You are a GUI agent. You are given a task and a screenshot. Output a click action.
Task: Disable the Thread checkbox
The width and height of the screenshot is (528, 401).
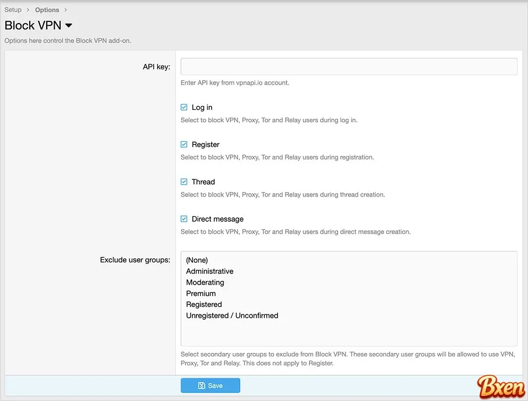click(184, 182)
